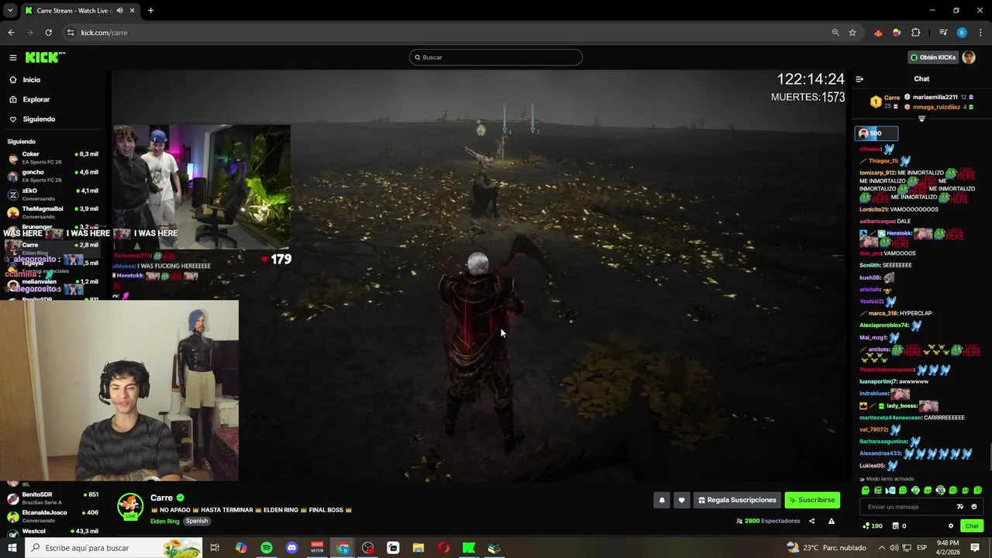Open TheMagmaBoi channel in sidebar
The height and width of the screenshot is (558, 992).
[x=53, y=212]
